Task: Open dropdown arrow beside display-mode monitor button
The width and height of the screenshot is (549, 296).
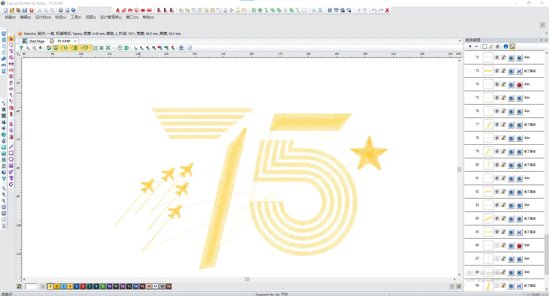Action: click(60, 48)
